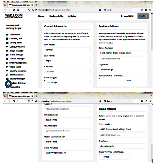The image size is (154, 164).
Task: Click the Social Media hashtag icon
Action: [x=7, y=67]
